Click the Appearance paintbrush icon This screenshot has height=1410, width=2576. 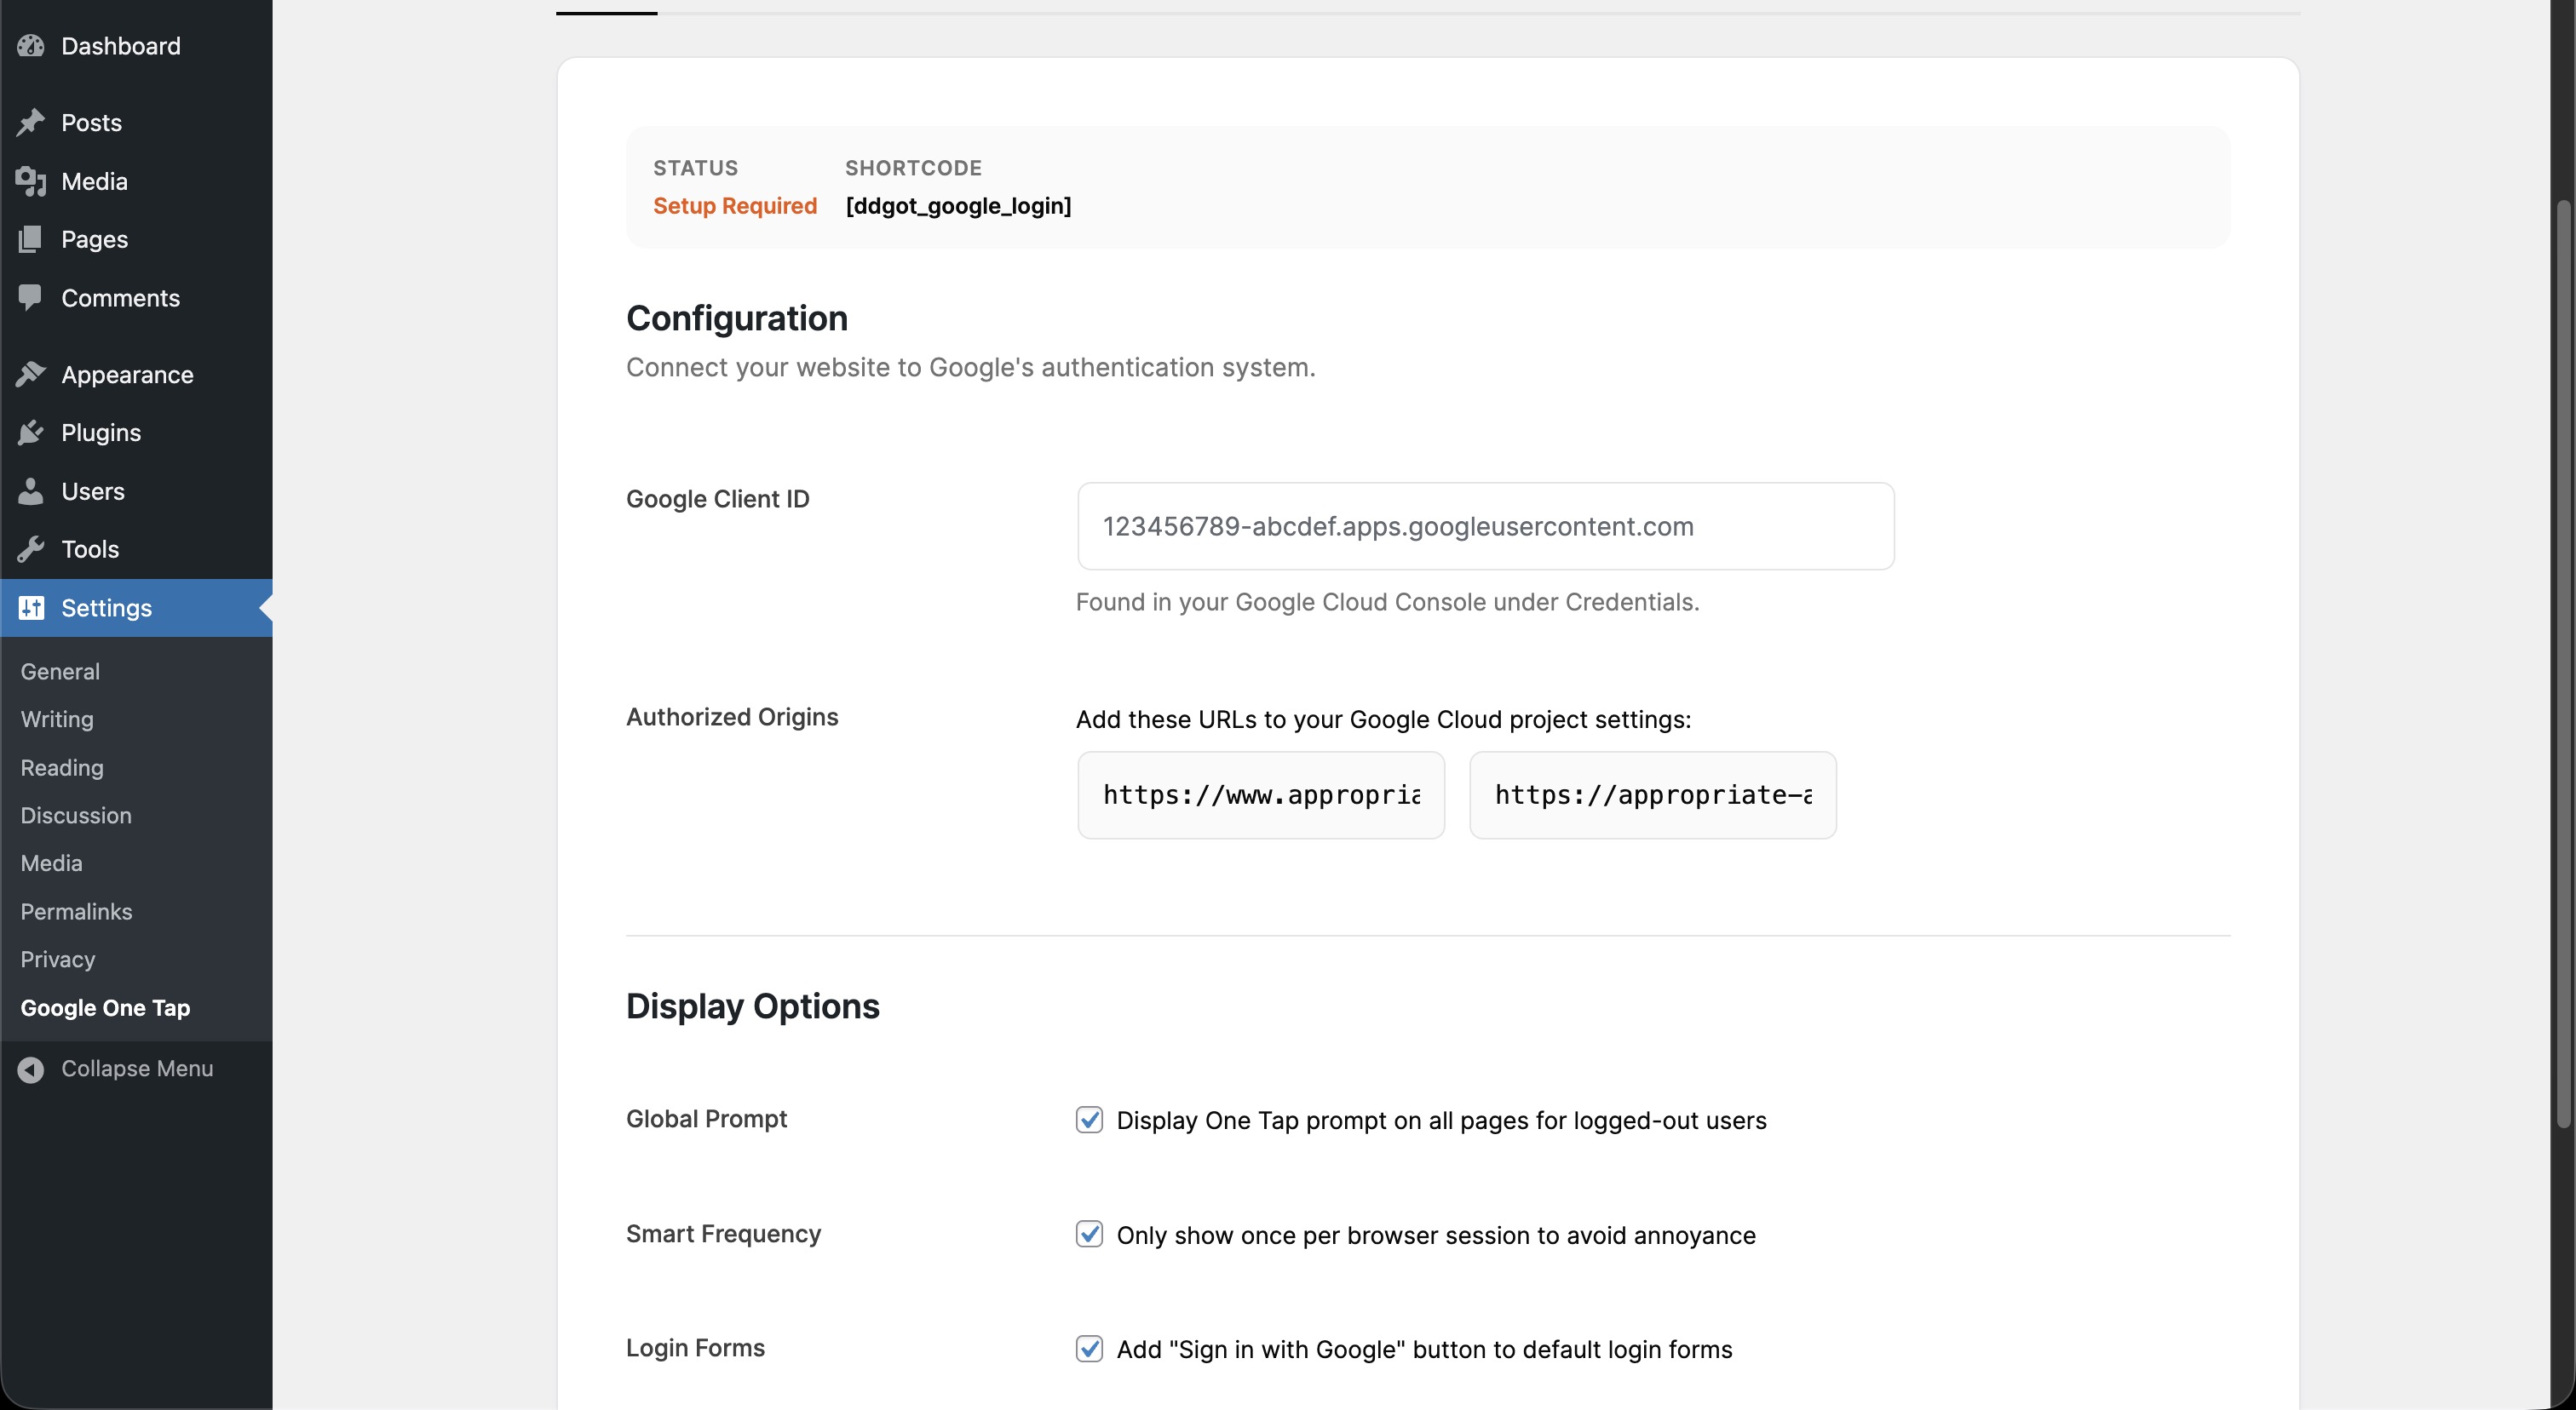(31, 374)
